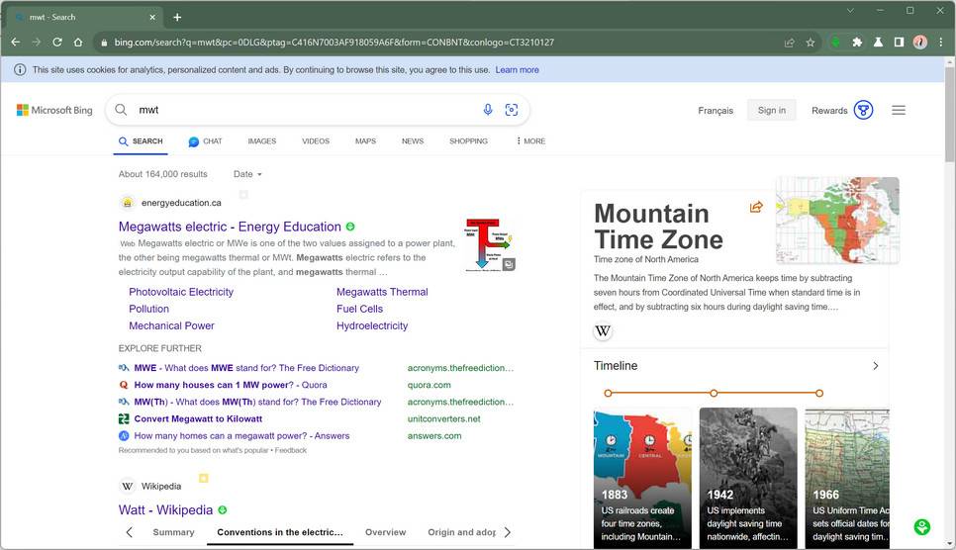Reload the page with refresh icon

tap(57, 43)
